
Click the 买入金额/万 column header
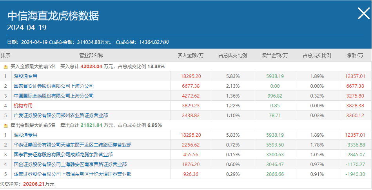pos(191,56)
